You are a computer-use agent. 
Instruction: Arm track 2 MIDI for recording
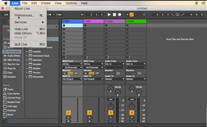[90, 121]
